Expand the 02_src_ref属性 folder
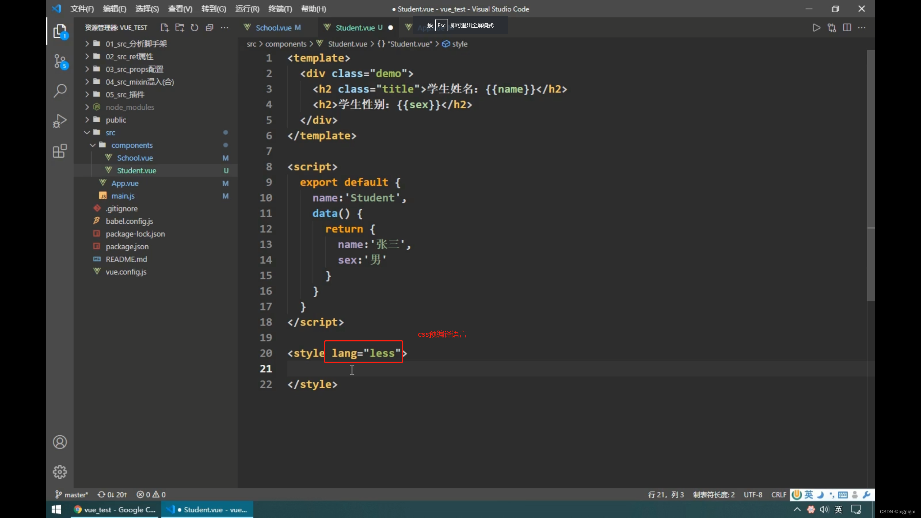This screenshot has height=518, width=921. click(x=155, y=56)
